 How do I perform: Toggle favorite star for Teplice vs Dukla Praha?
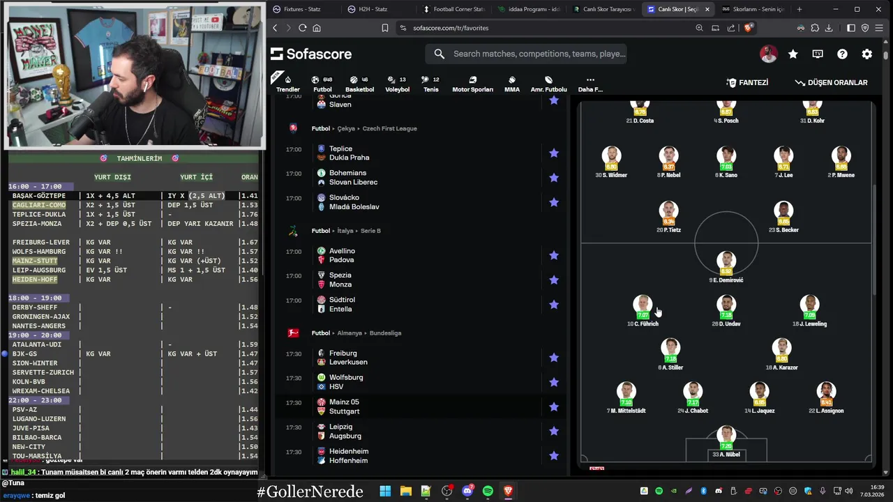554,153
